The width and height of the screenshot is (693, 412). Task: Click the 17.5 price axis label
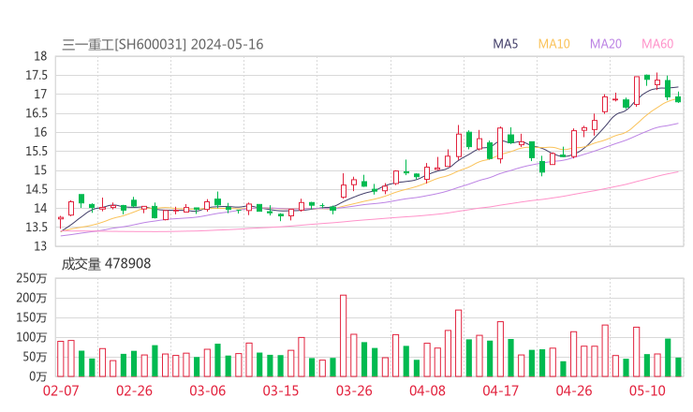point(37,75)
